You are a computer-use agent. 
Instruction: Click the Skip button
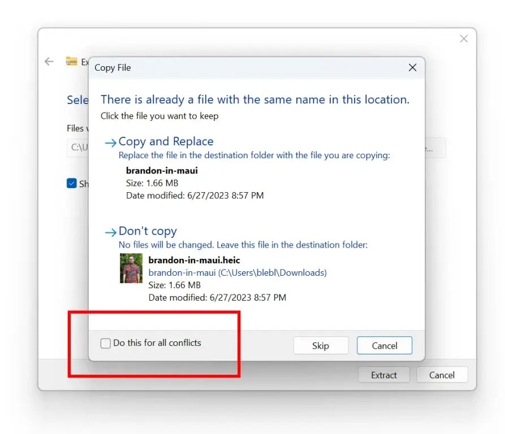tap(321, 345)
